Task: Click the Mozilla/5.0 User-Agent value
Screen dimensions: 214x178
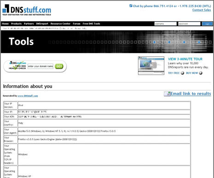Action: click(x=67, y=131)
